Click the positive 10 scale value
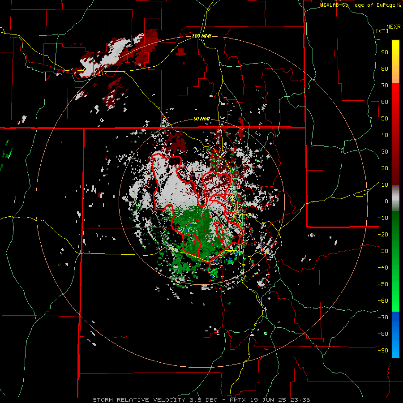The height and width of the screenshot is (403, 403). [385, 185]
